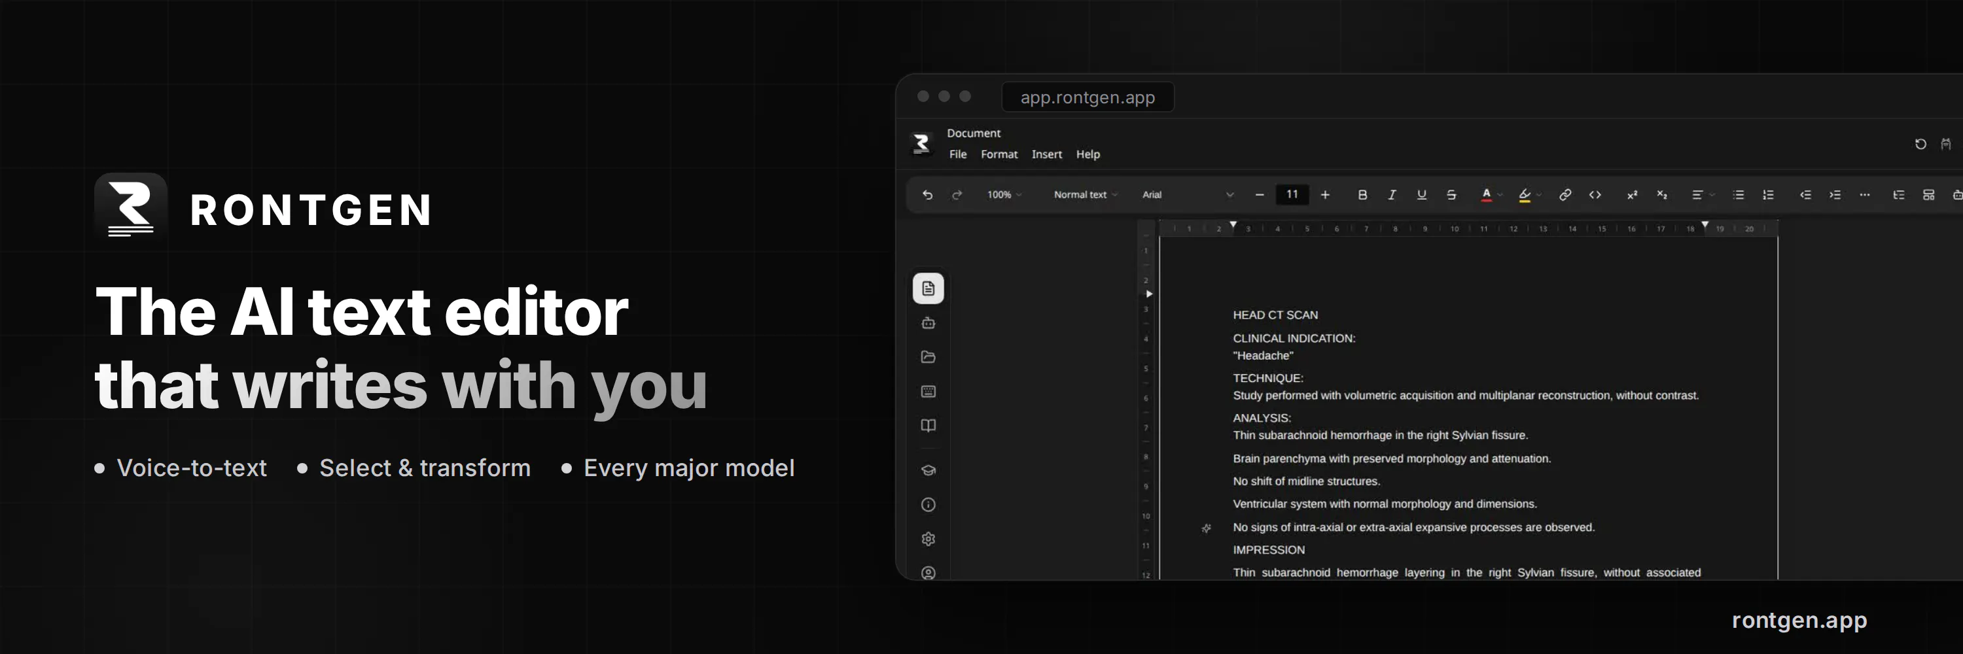The image size is (1963, 654).
Task: Decrease indent of the paragraph
Action: [x=1805, y=195]
